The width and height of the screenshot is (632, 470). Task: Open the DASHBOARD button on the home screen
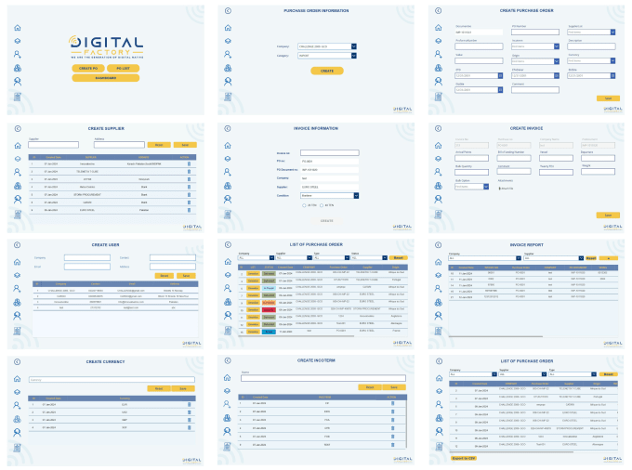click(x=106, y=78)
